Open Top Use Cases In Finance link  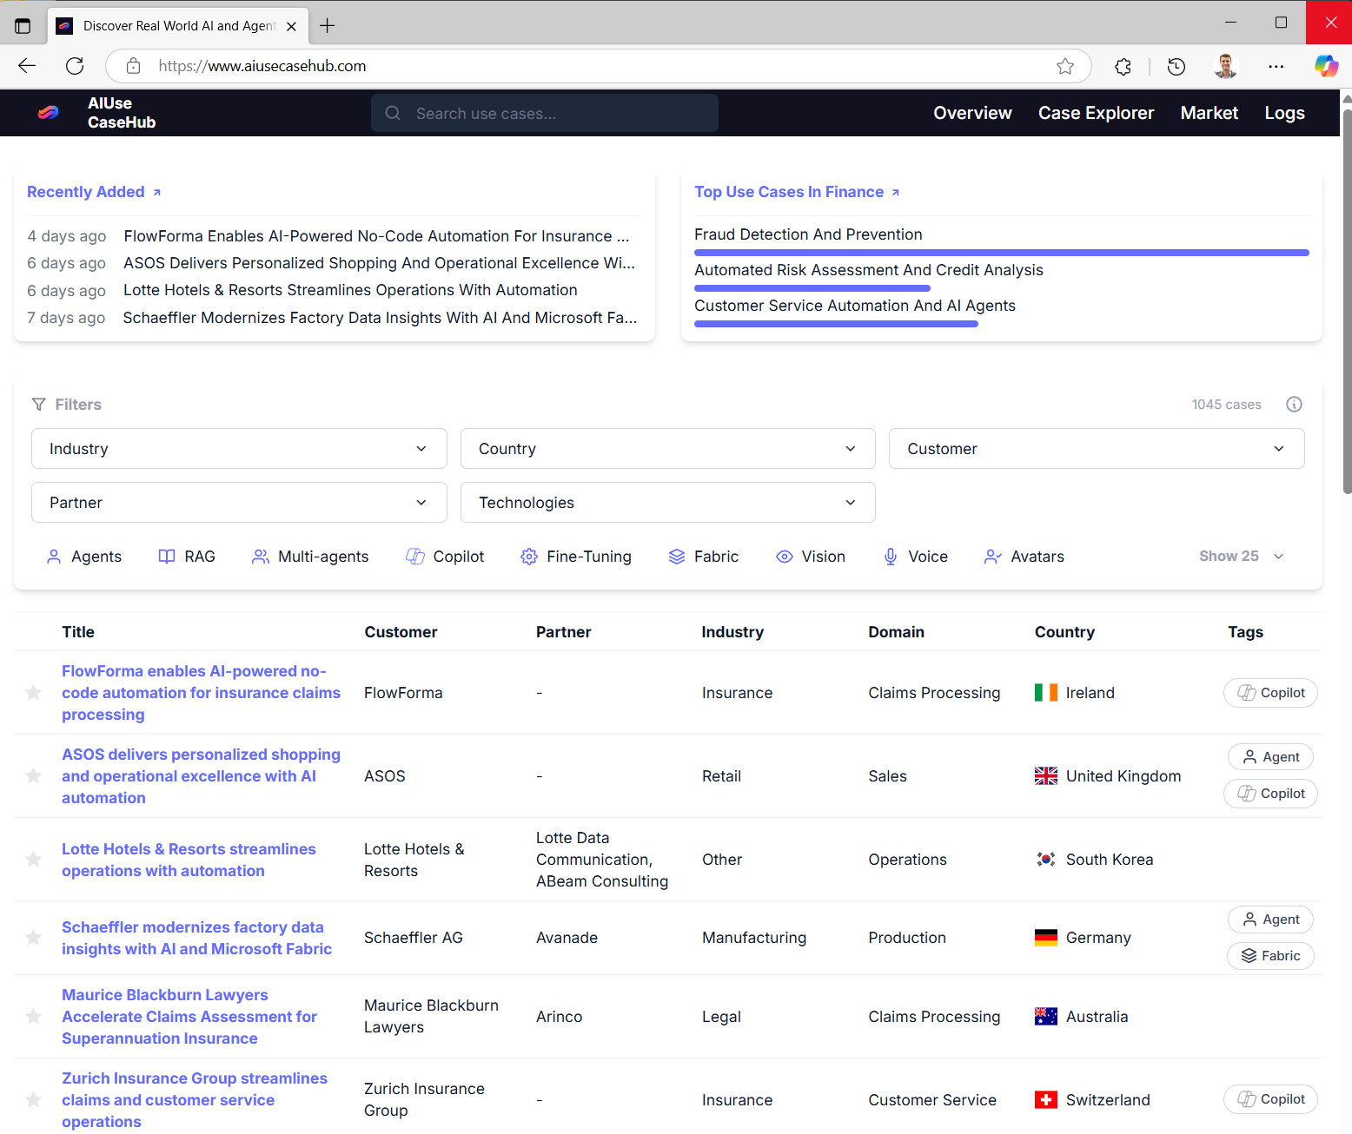click(797, 192)
